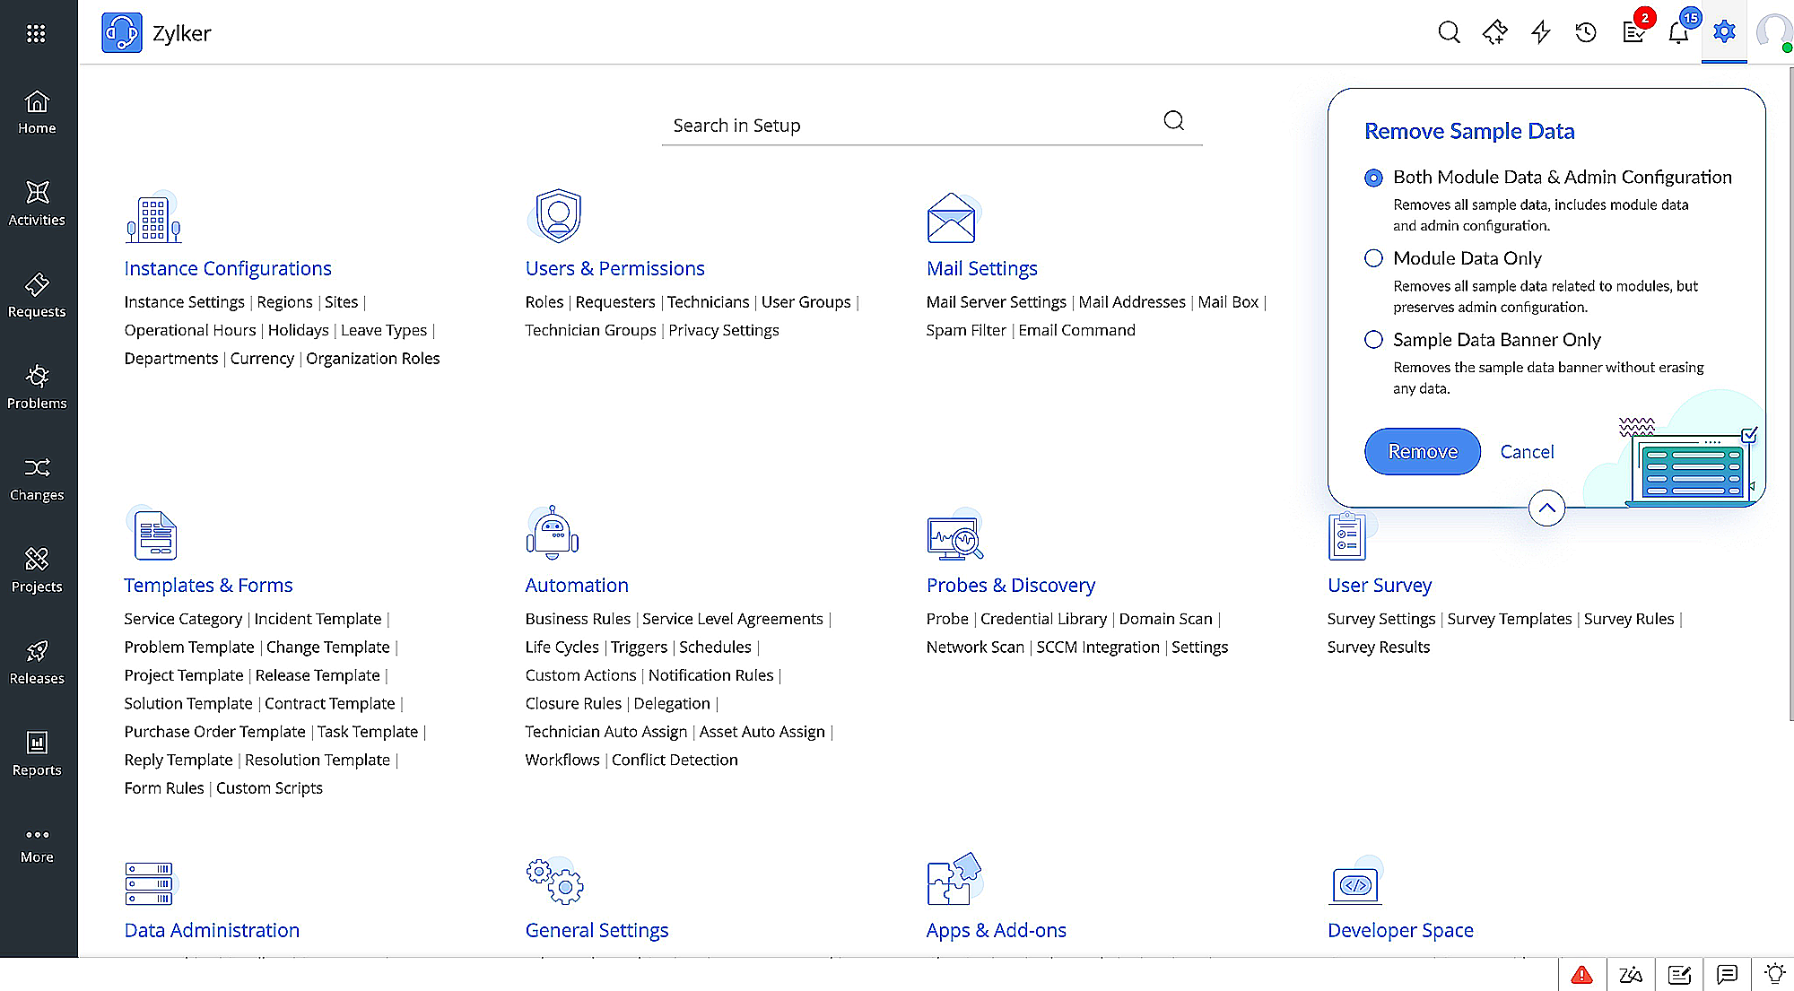The height and width of the screenshot is (991, 1794).
Task: Click the quick actions lightning icon
Action: 1541,33
